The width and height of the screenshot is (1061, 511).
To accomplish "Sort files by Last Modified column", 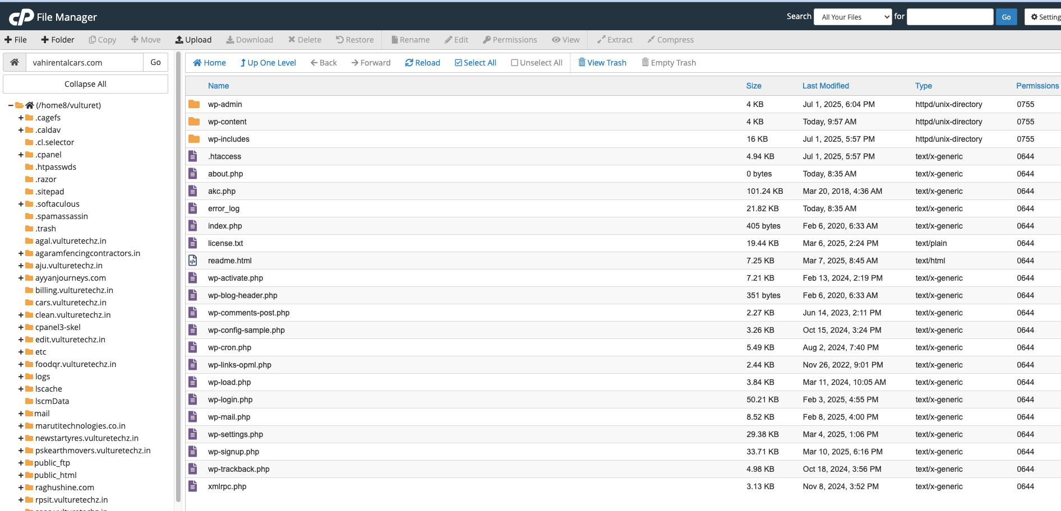I will (825, 86).
